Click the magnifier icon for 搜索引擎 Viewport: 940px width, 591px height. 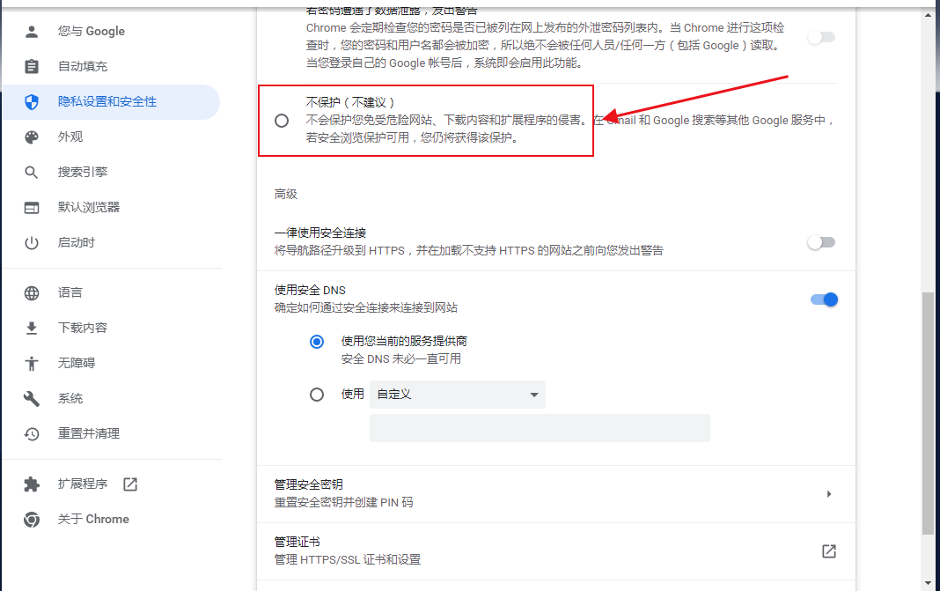32,173
